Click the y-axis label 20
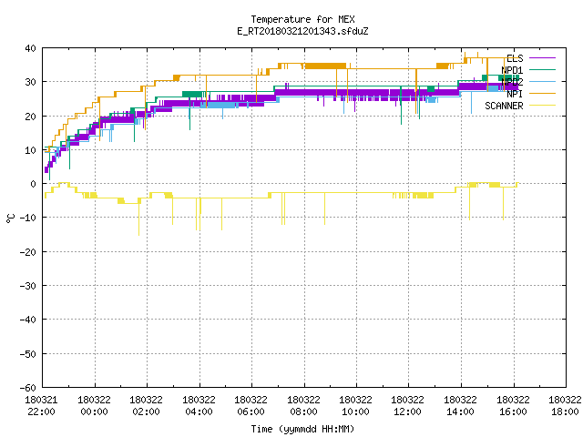The height and width of the screenshot is (437, 583). (30, 117)
